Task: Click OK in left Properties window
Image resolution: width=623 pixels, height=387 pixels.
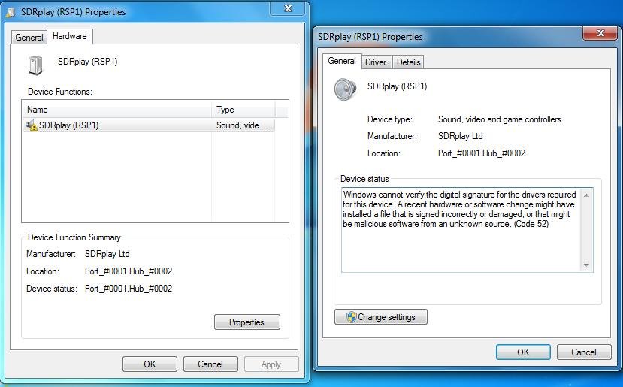Action: (x=150, y=364)
